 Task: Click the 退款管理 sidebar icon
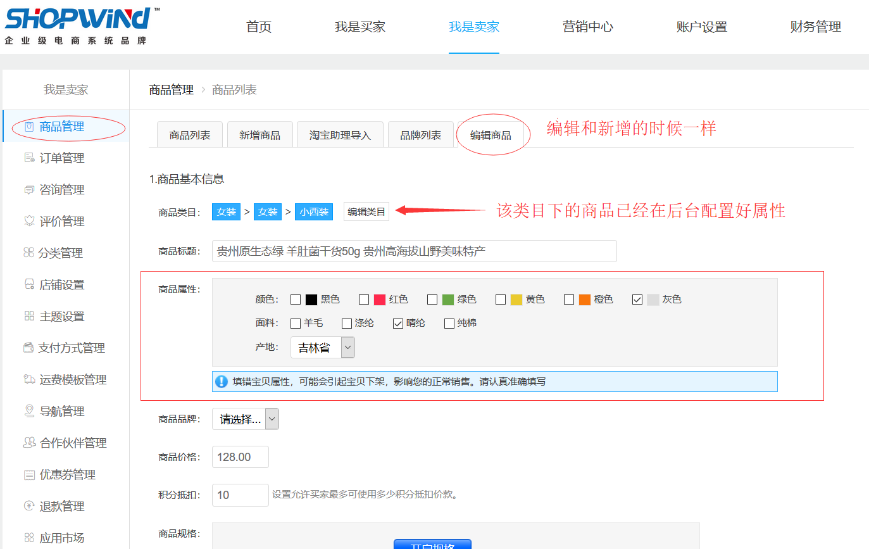pos(29,506)
